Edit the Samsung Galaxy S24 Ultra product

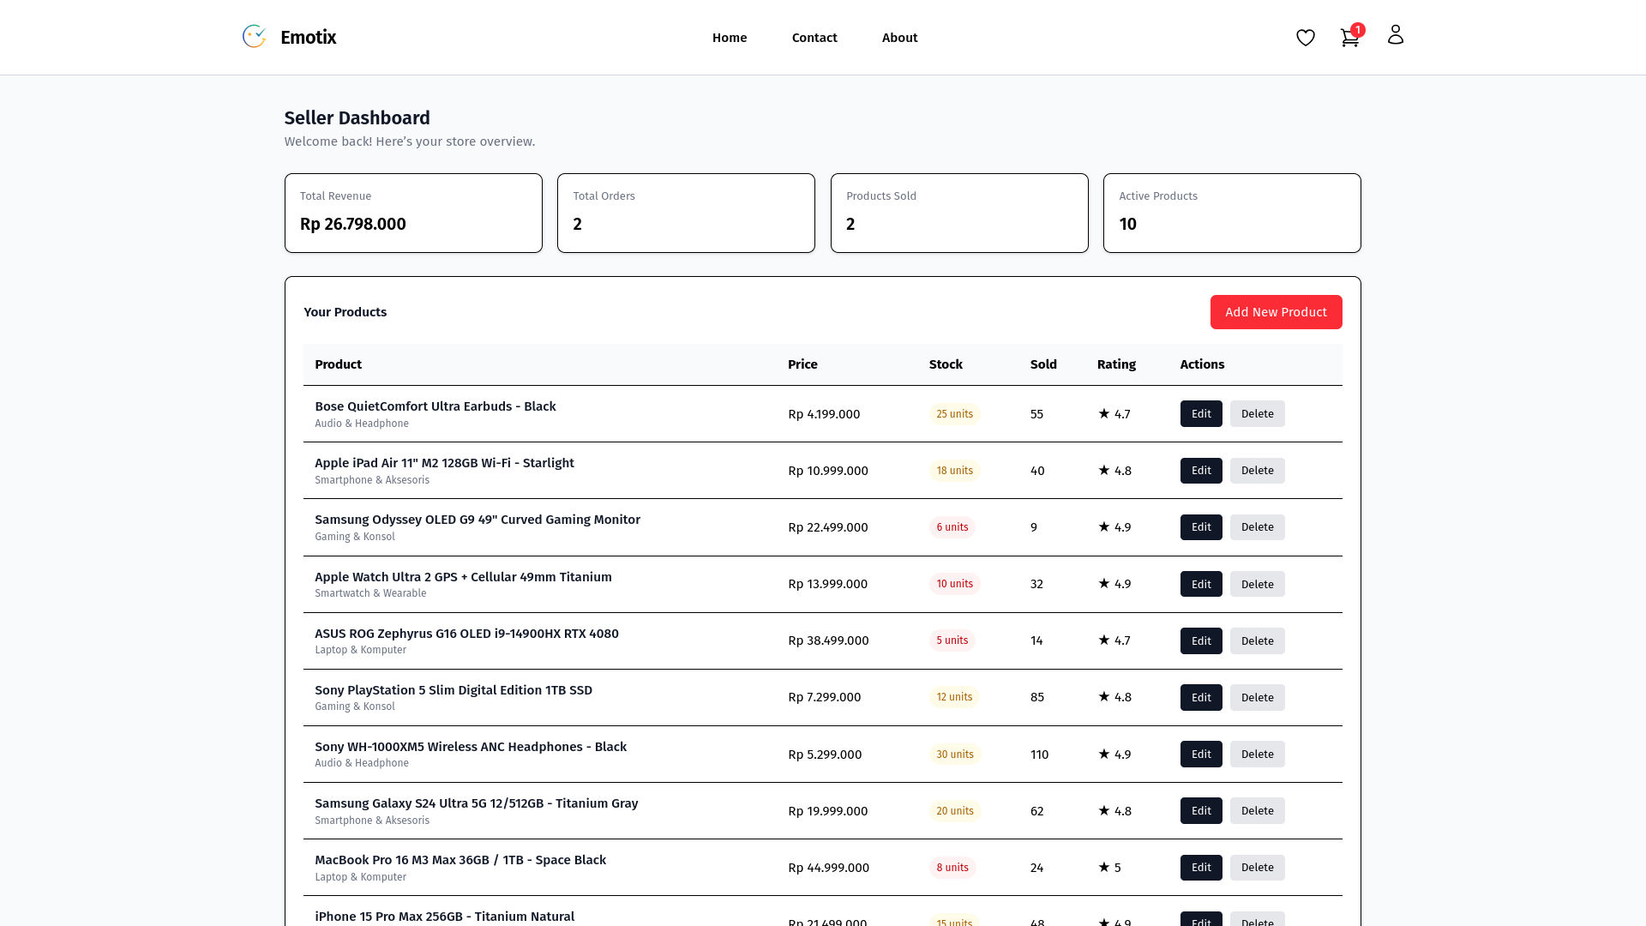point(1201,811)
